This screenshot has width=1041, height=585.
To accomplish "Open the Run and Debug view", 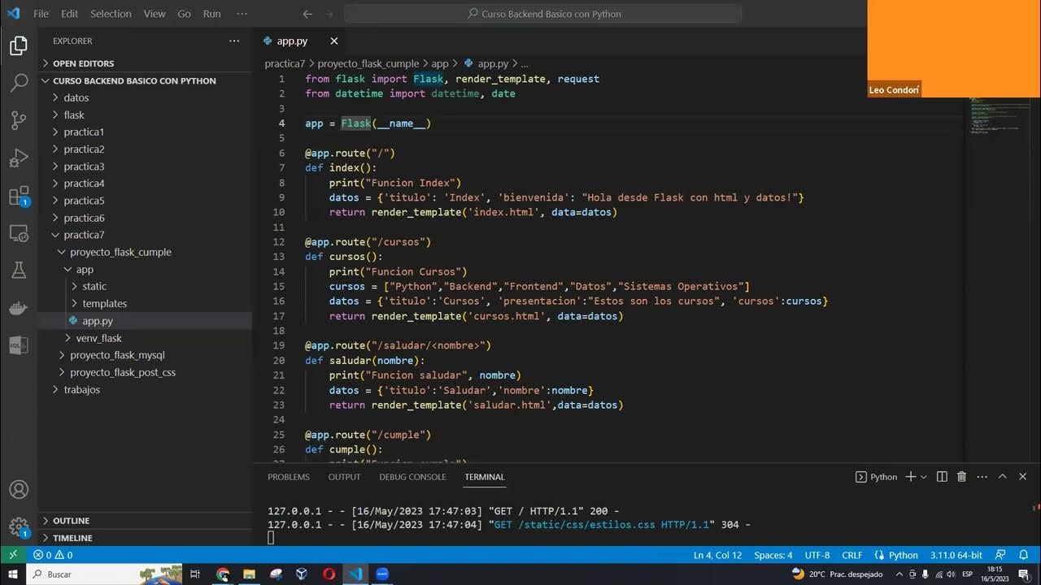I will click(19, 158).
